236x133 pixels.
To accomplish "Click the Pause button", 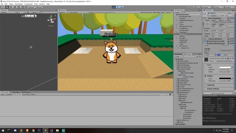I will 118,7.
